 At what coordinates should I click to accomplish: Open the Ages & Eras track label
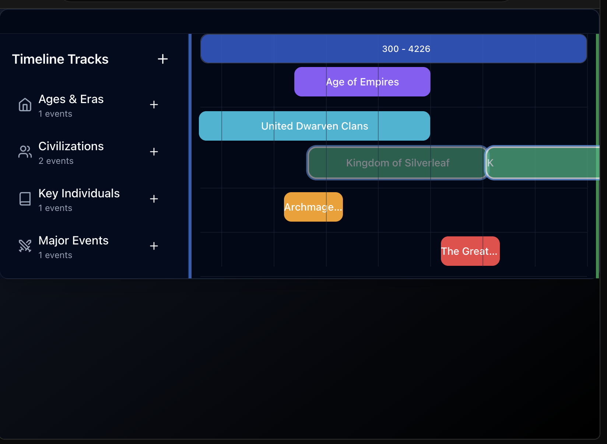[71, 99]
